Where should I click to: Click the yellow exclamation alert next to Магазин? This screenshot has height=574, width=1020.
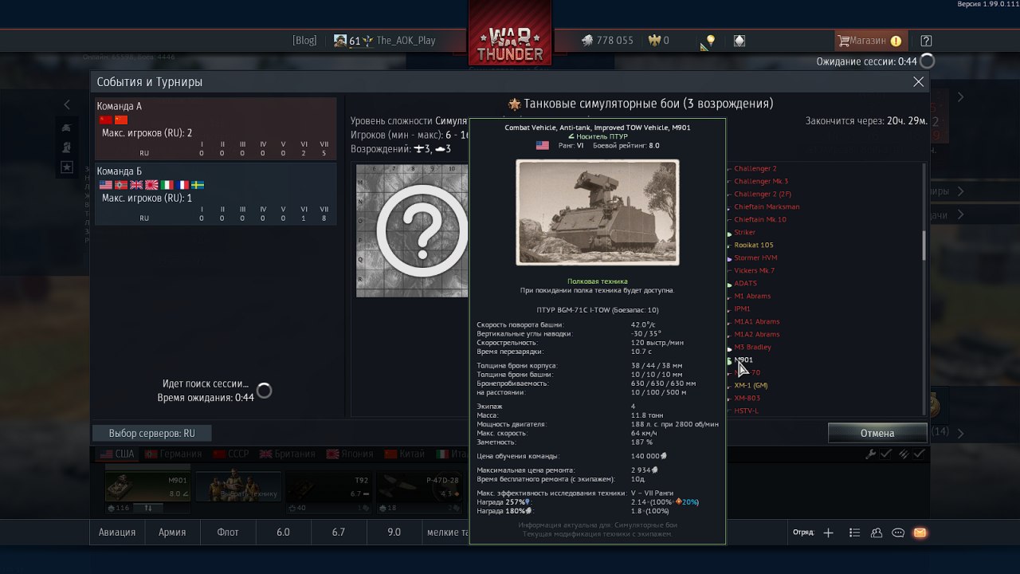tap(896, 41)
